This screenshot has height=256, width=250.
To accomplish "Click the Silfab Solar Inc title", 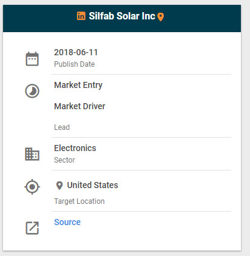I will click(x=122, y=16).
